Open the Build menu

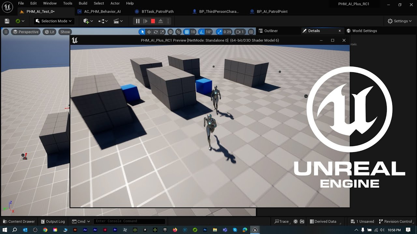83,3
